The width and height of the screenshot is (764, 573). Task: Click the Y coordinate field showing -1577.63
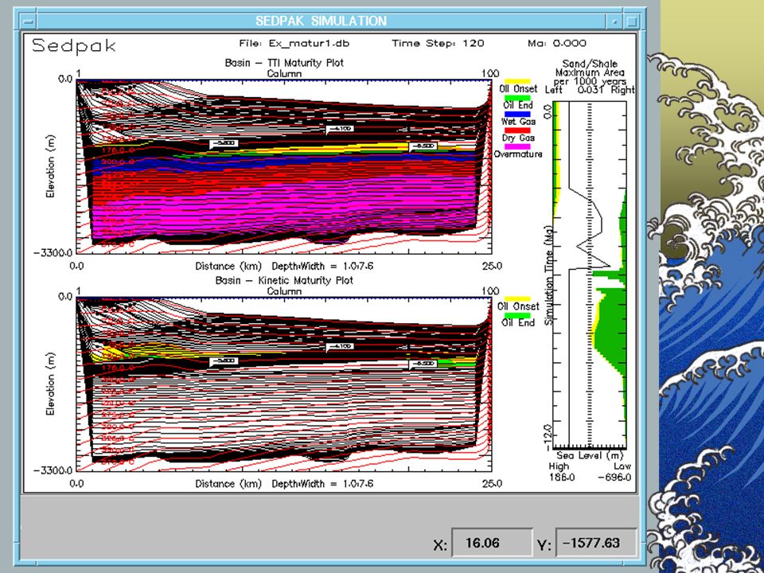(x=596, y=543)
